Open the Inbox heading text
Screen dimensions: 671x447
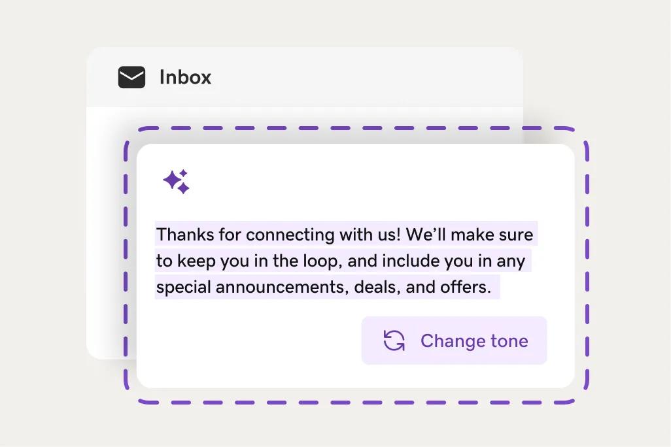pos(185,77)
